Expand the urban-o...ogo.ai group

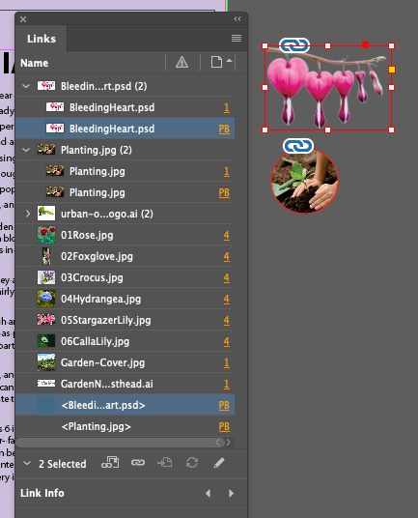(x=28, y=214)
